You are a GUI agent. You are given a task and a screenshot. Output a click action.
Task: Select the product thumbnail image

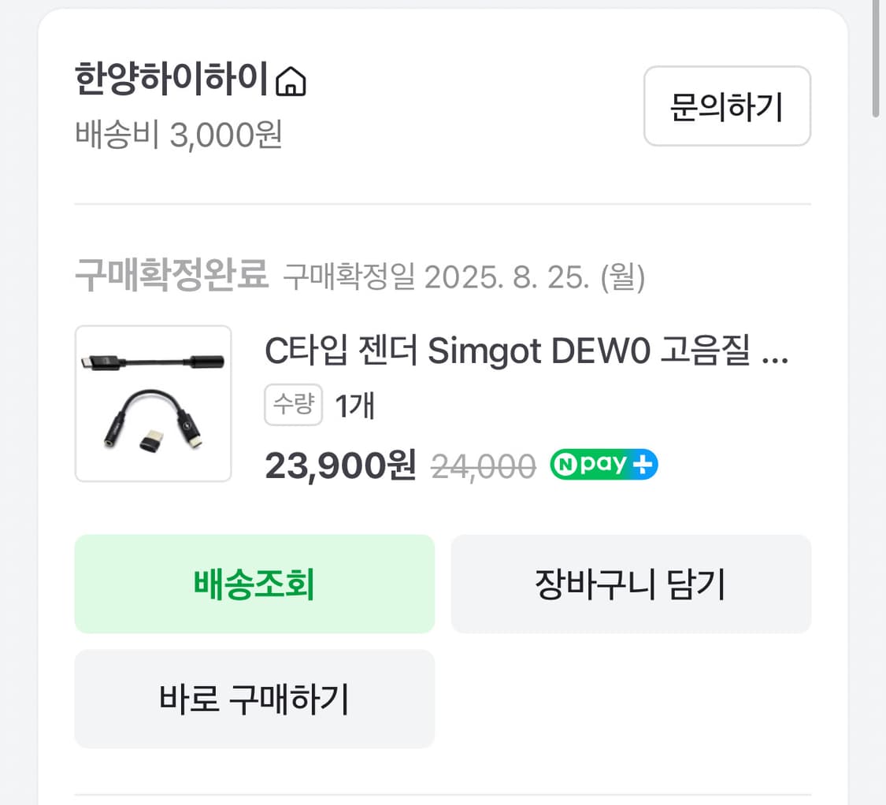pyautogui.click(x=153, y=403)
